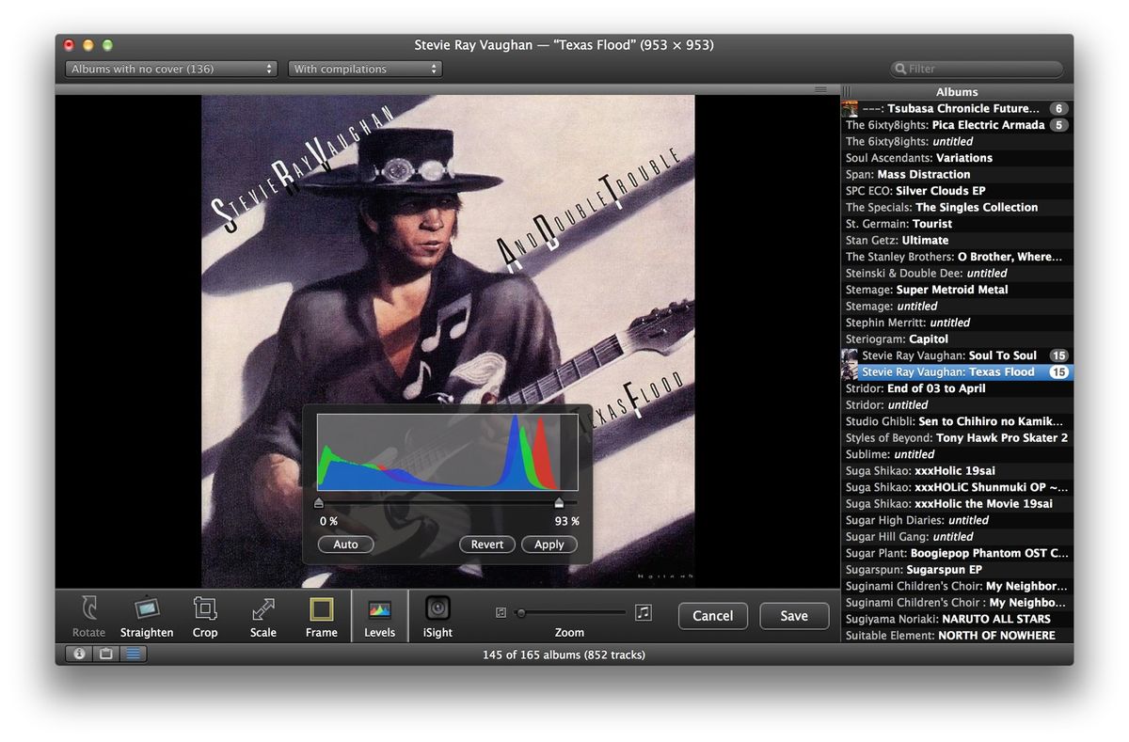This screenshot has height=742, width=1129.
Task: Open the With compilations filter dropdown
Action: tap(365, 68)
